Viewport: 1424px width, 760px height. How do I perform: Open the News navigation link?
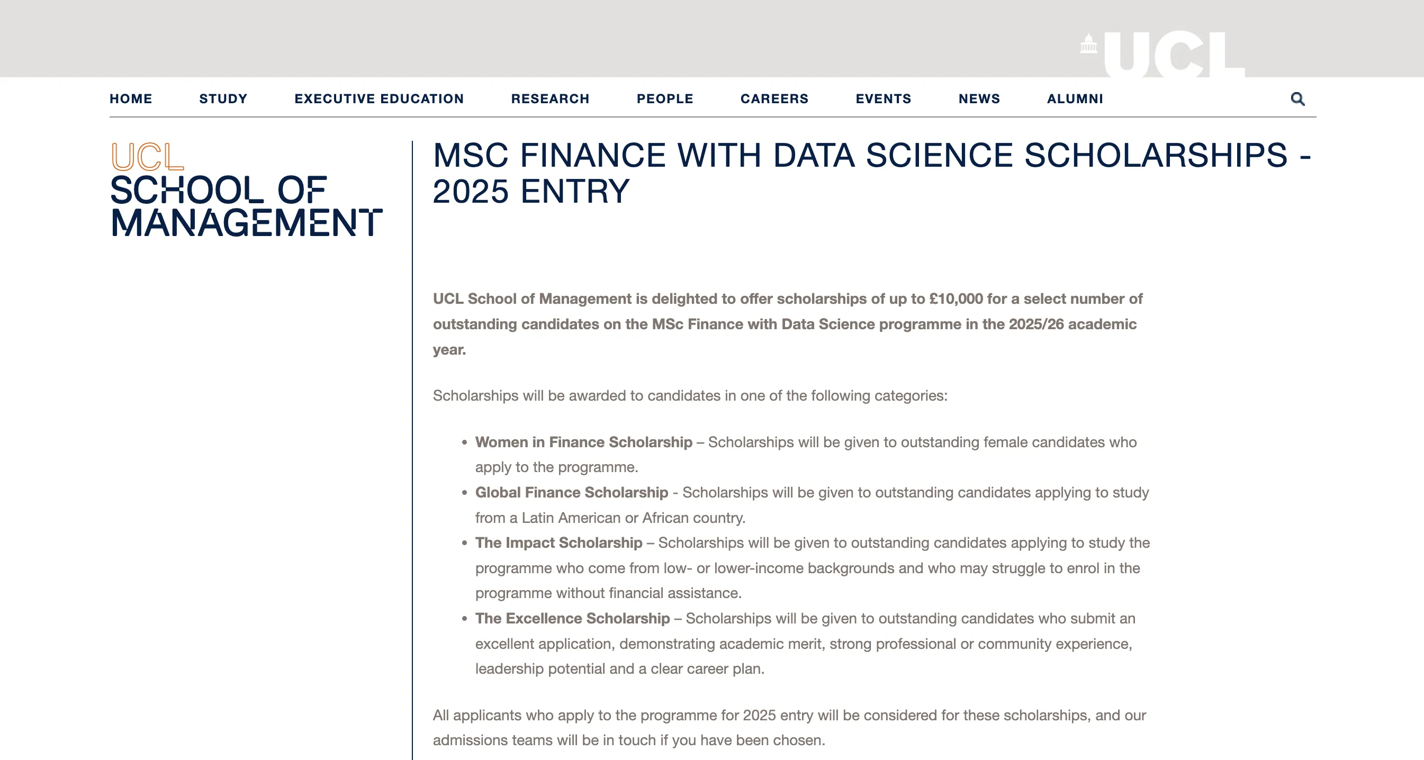[979, 99]
